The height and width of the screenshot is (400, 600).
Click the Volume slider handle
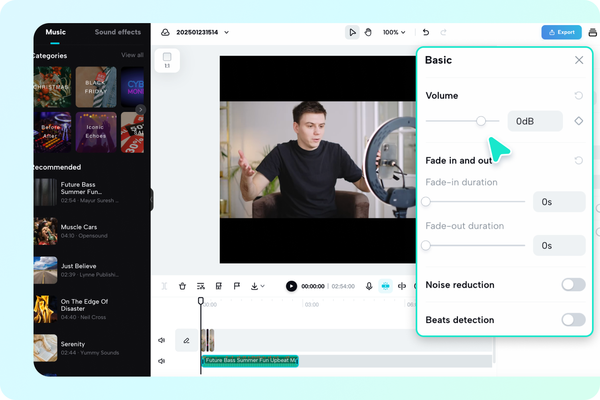pos(481,121)
